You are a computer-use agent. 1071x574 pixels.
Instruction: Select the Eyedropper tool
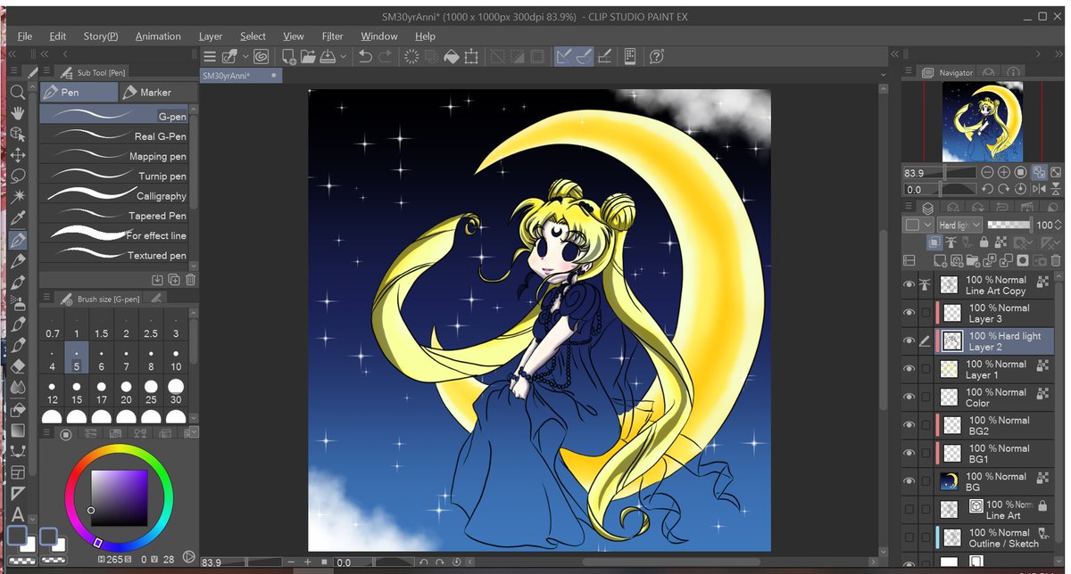17,218
